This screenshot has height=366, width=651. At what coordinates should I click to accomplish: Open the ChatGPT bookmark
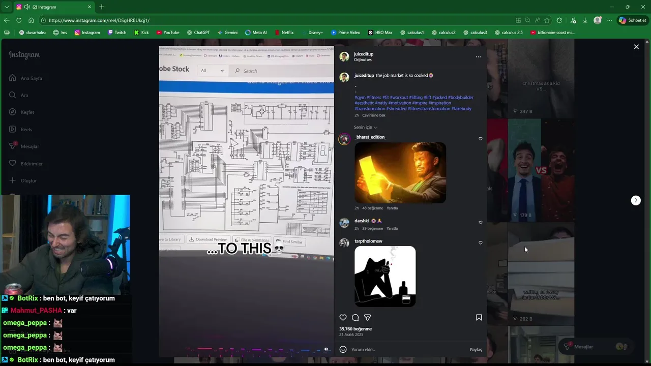tap(198, 33)
